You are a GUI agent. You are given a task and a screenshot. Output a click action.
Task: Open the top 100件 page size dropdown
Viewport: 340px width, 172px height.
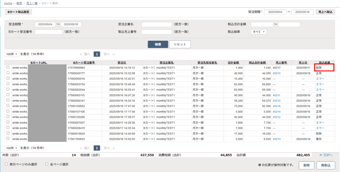[x=12, y=54]
